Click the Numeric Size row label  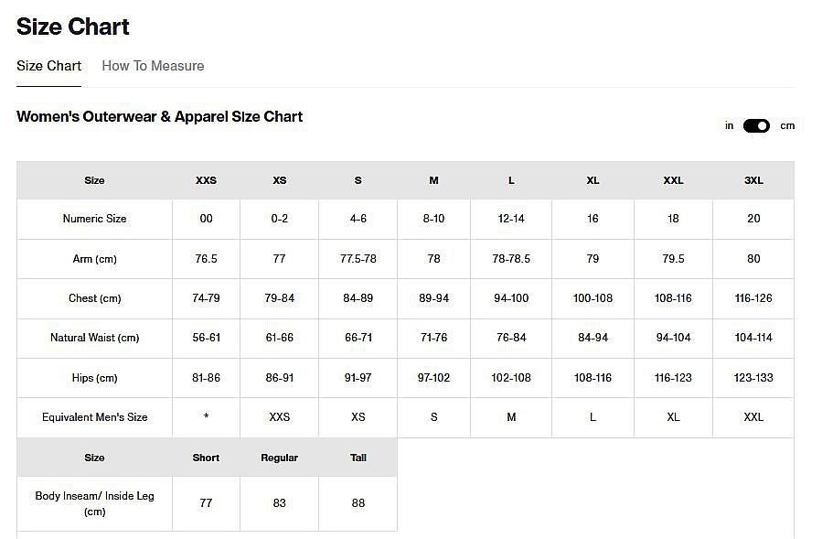click(94, 219)
